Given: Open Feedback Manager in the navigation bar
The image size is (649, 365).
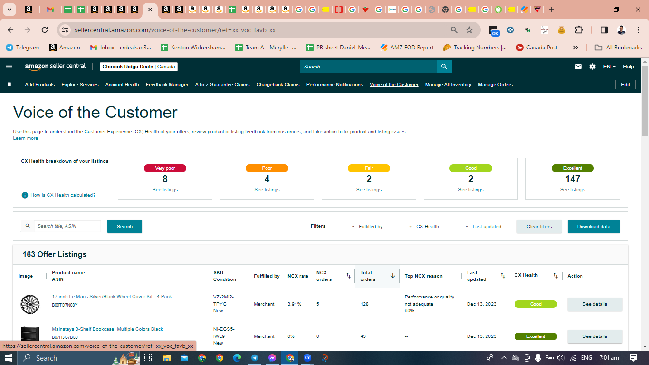Looking at the screenshot, I should point(167,85).
